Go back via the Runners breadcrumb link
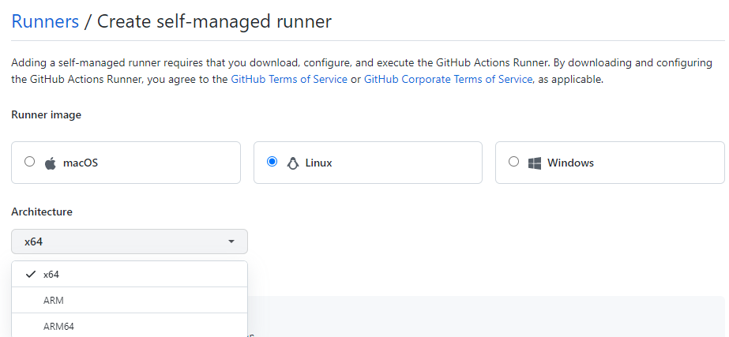729x337 pixels. 45,21
